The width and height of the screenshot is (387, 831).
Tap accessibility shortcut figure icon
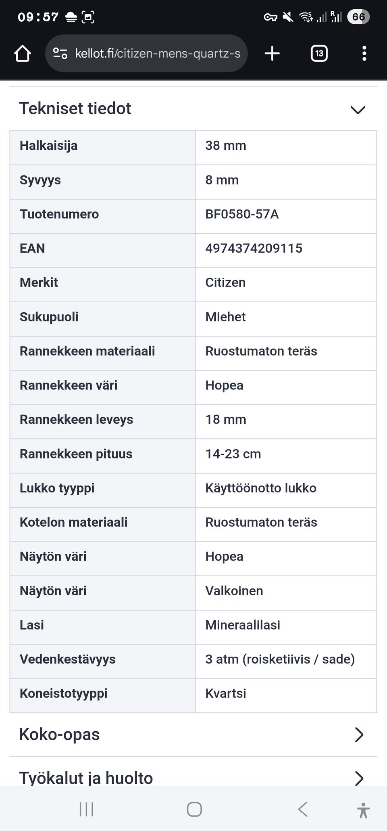(363, 810)
